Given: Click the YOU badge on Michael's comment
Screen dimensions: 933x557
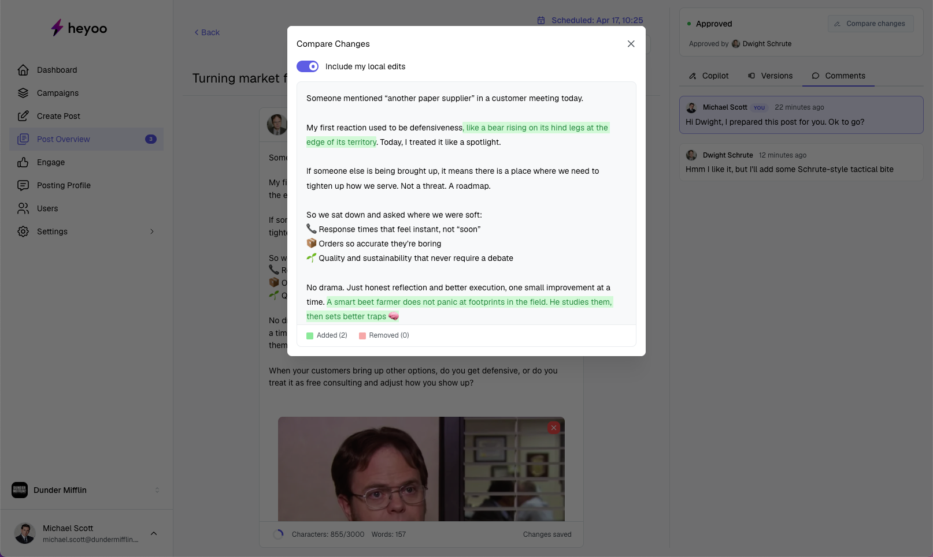Looking at the screenshot, I should (x=759, y=108).
